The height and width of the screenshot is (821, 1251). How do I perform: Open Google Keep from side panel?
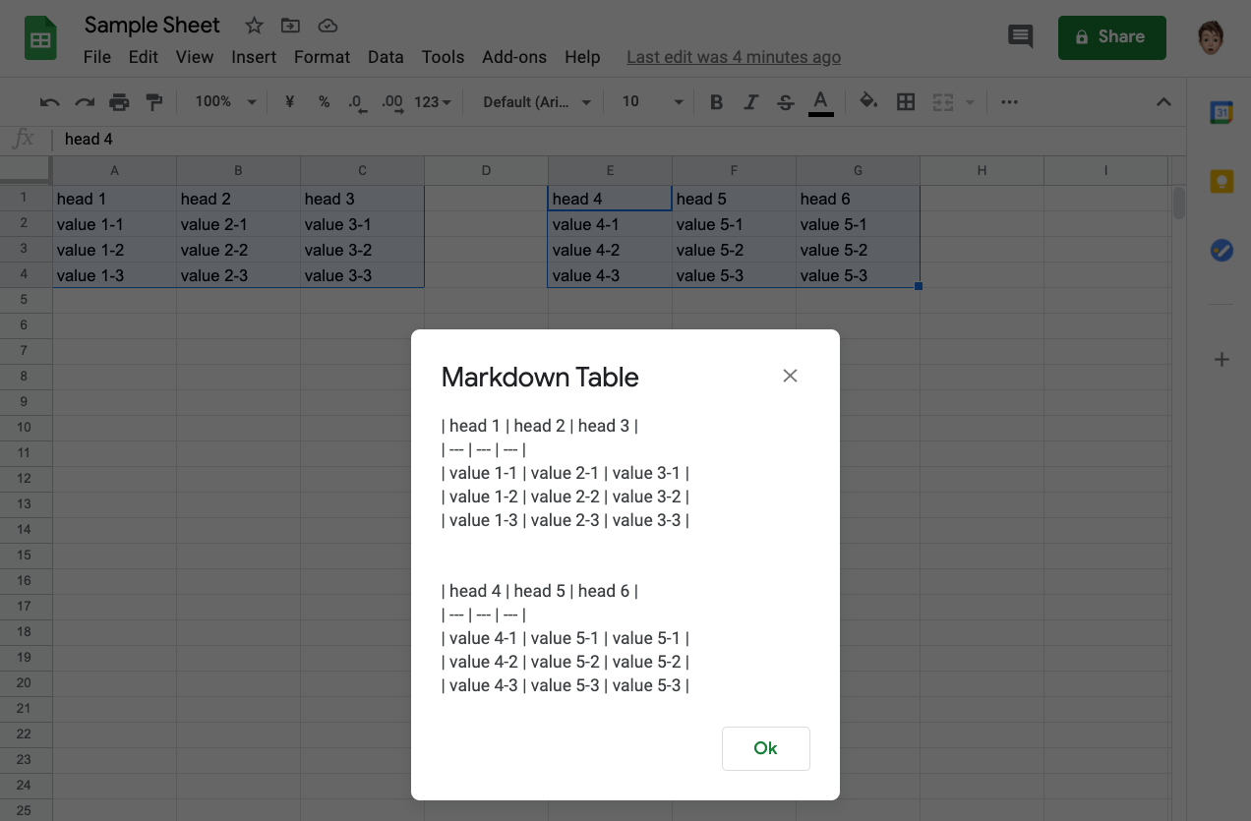(1221, 182)
